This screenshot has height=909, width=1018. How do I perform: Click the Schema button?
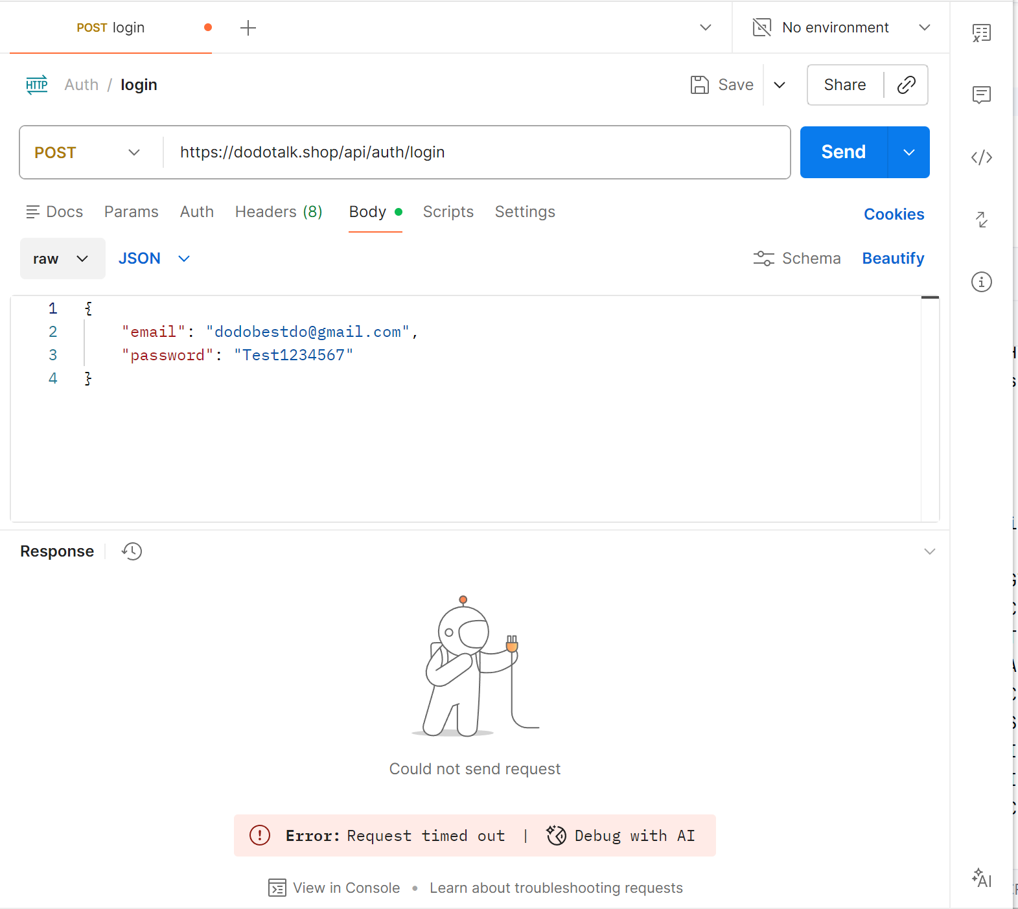pos(797,259)
